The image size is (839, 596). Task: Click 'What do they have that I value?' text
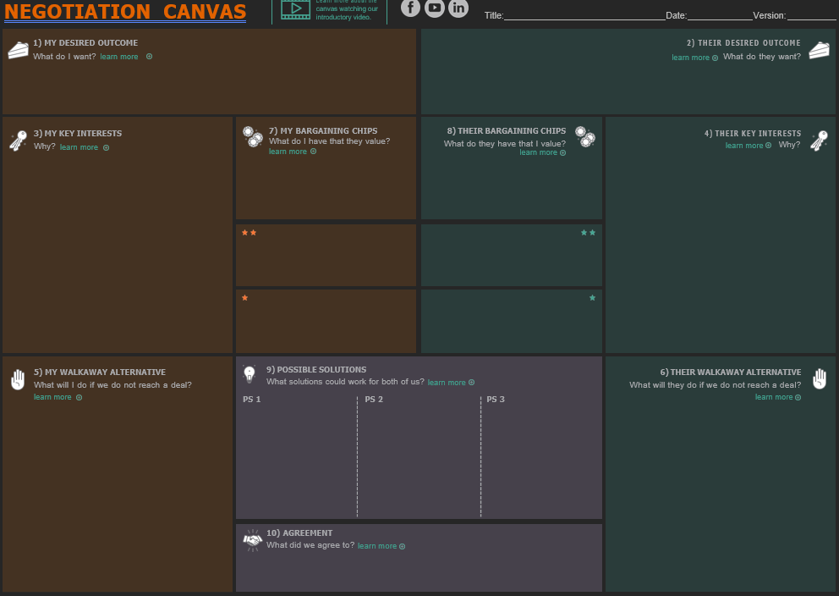point(505,144)
